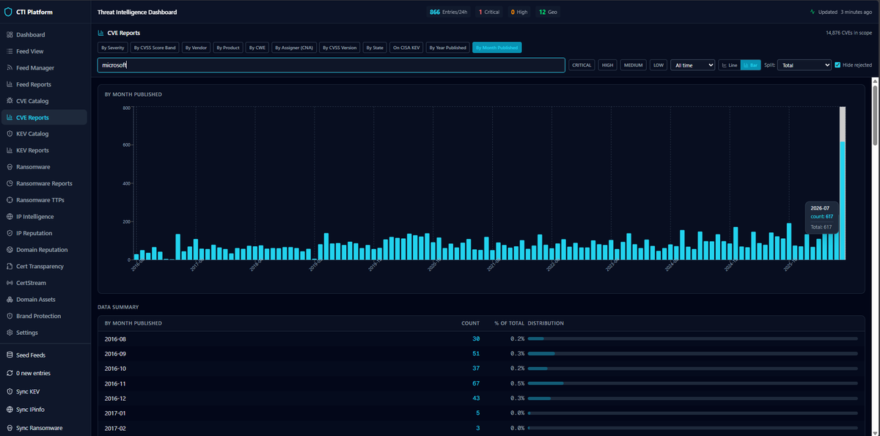Viewport: 880px width, 436px height.
Task: Open Ransomware TTPs sidebar icon
Action: click(x=9, y=200)
